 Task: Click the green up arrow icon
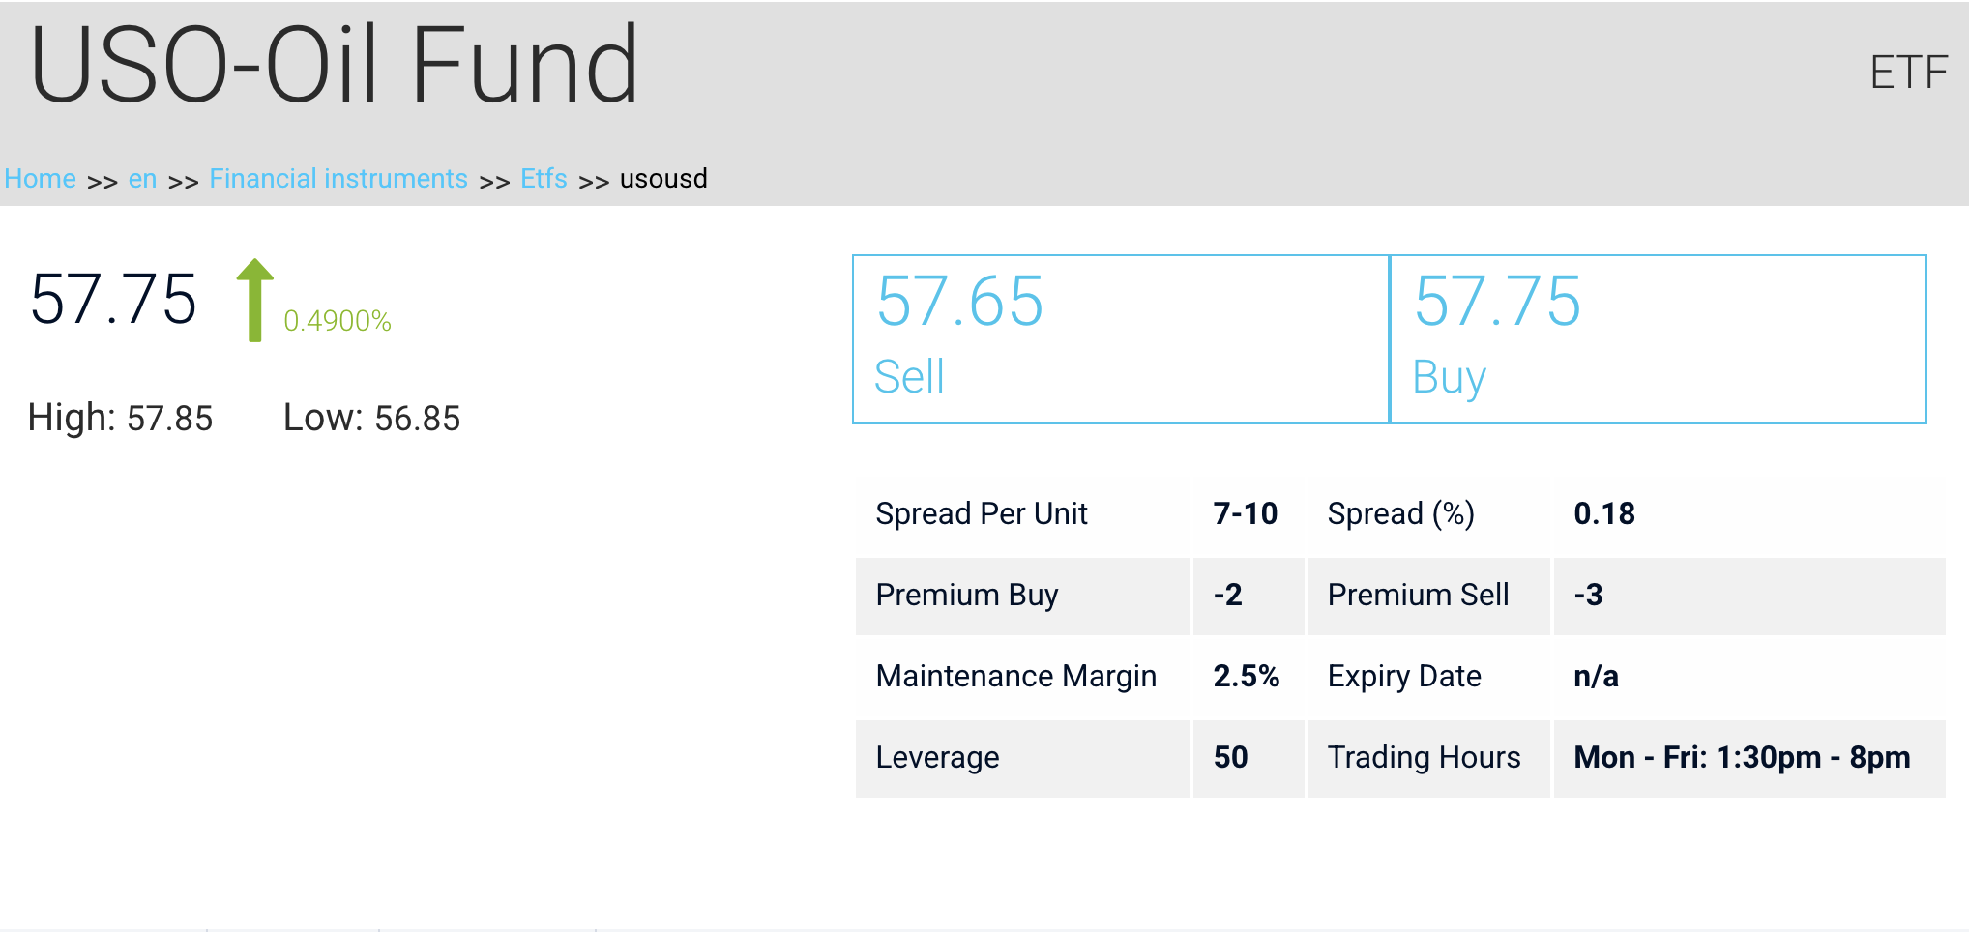(255, 300)
